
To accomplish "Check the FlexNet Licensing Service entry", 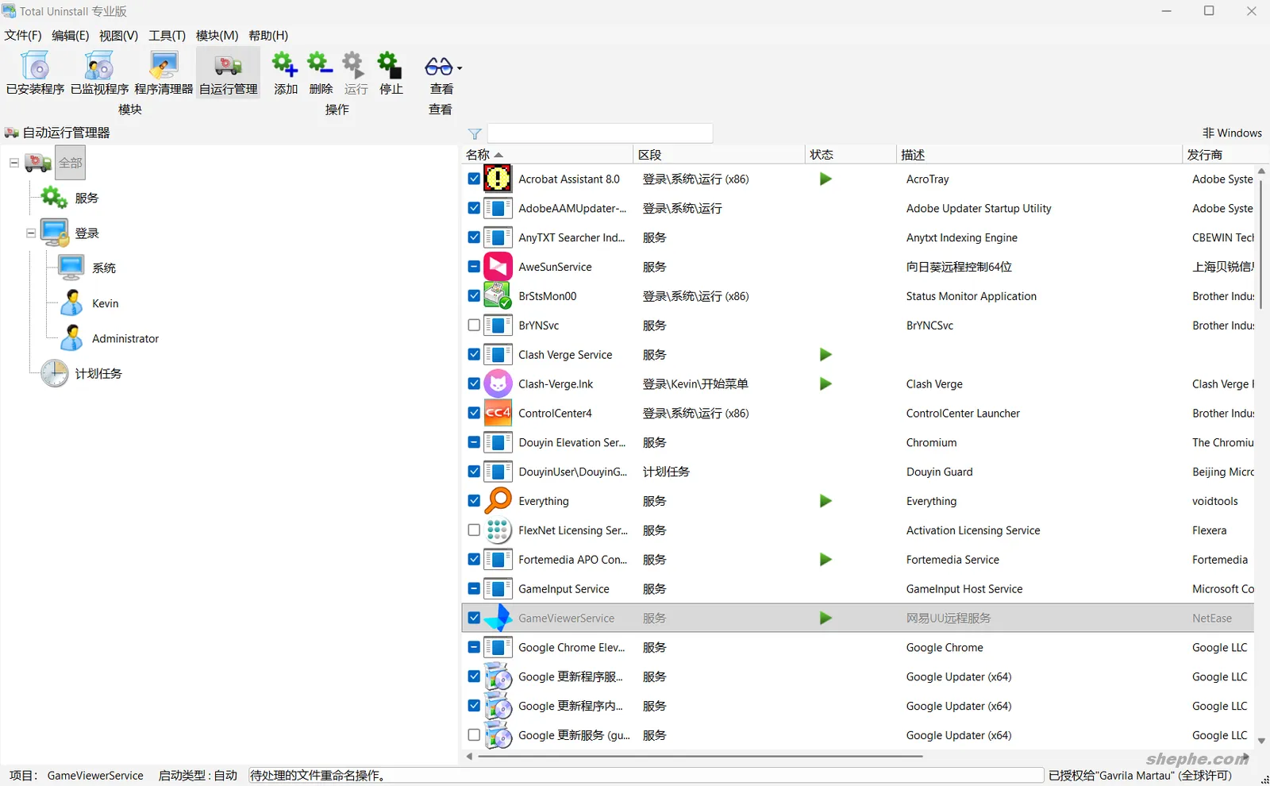I will click(x=474, y=530).
